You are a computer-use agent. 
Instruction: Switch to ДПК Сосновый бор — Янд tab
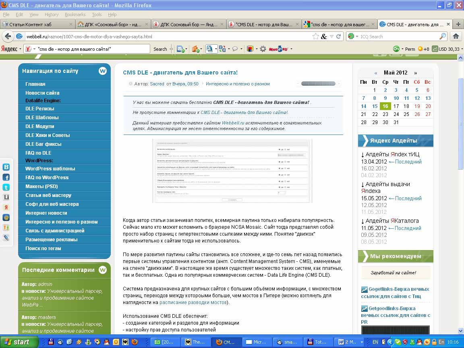pos(188,24)
